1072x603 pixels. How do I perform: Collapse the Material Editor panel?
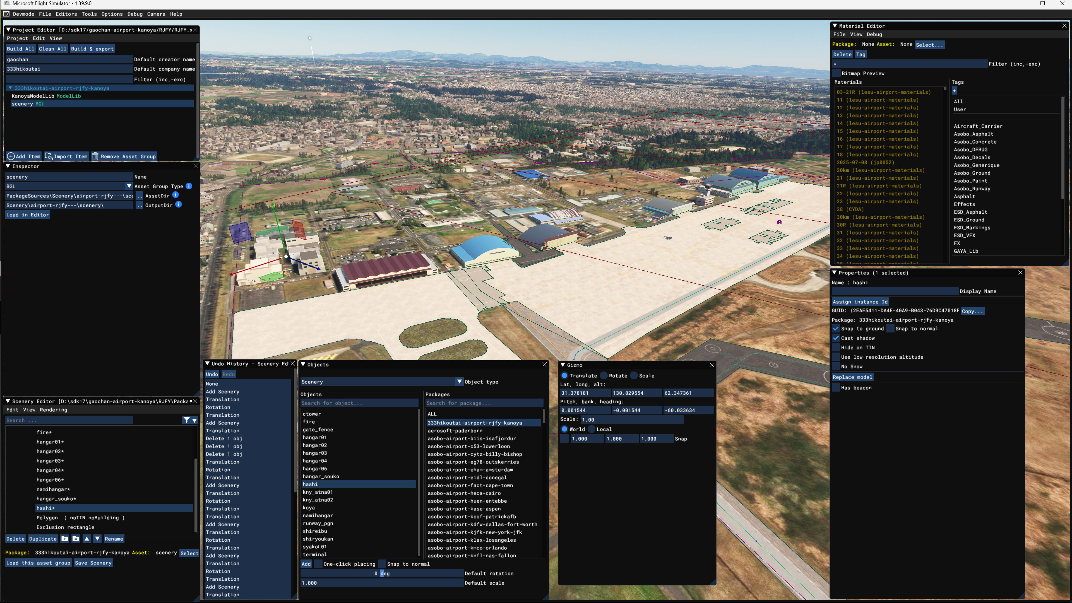point(835,26)
